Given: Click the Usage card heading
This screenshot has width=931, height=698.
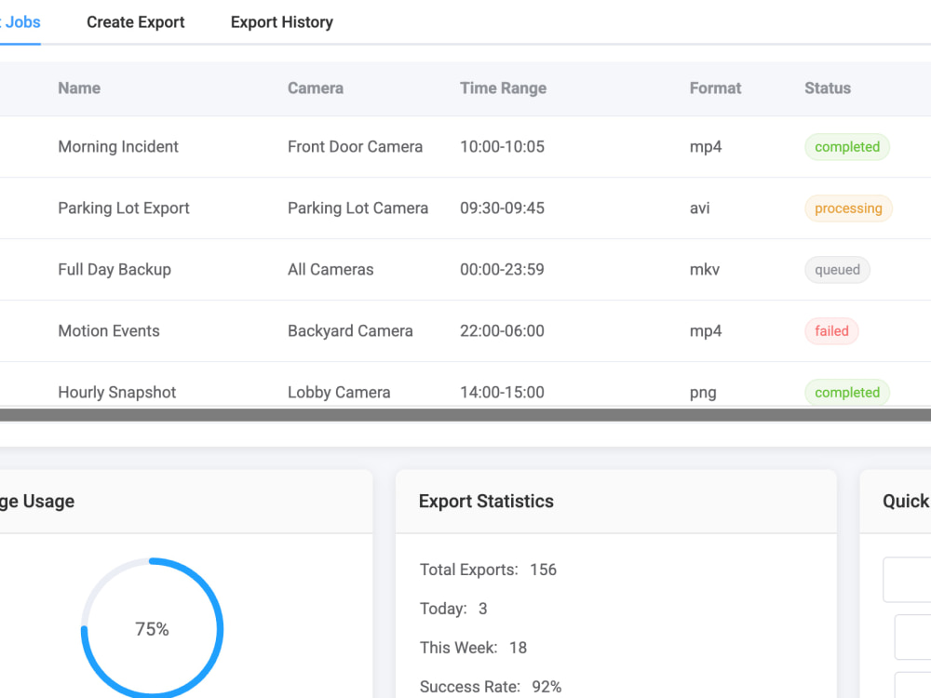Looking at the screenshot, I should click(37, 502).
